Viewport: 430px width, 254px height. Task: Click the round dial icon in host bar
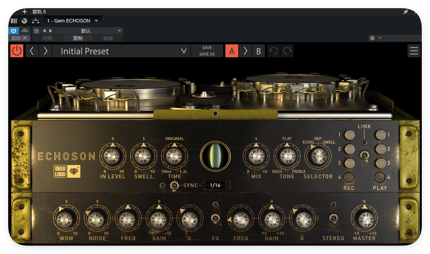pyautogui.click(x=25, y=21)
